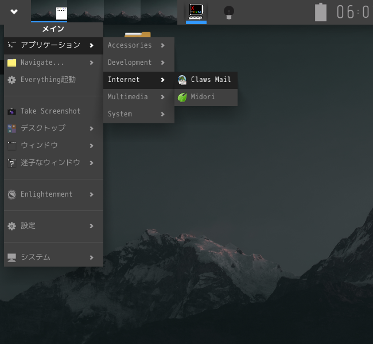Expand the System category submenu arrow

(163, 114)
